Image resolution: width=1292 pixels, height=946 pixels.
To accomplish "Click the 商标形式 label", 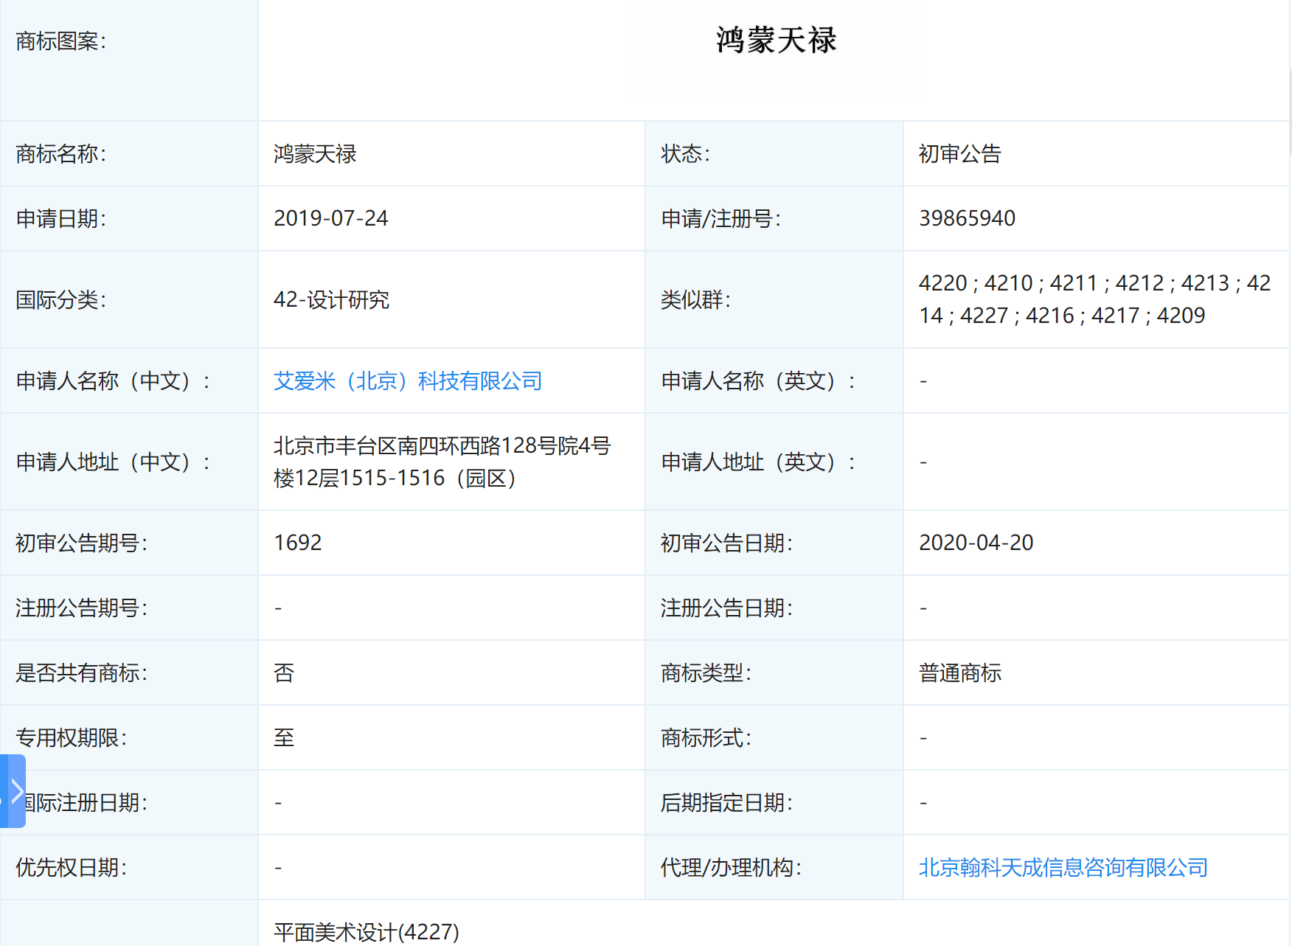I will click(706, 738).
